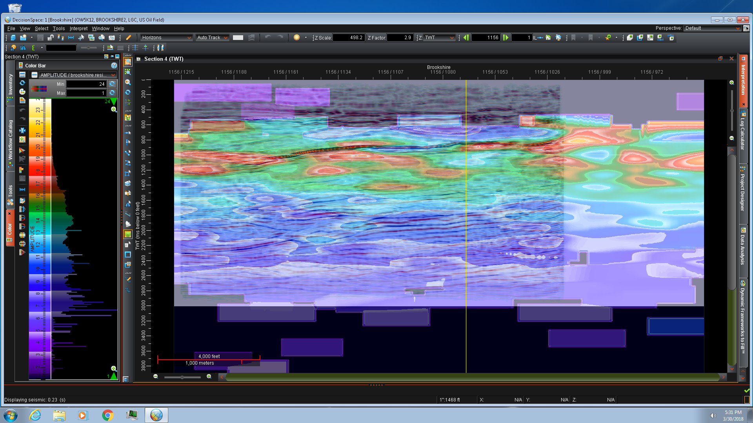The image size is (753, 423).
Task: Open the Z domain TWT dropdown
Action: pos(439,38)
